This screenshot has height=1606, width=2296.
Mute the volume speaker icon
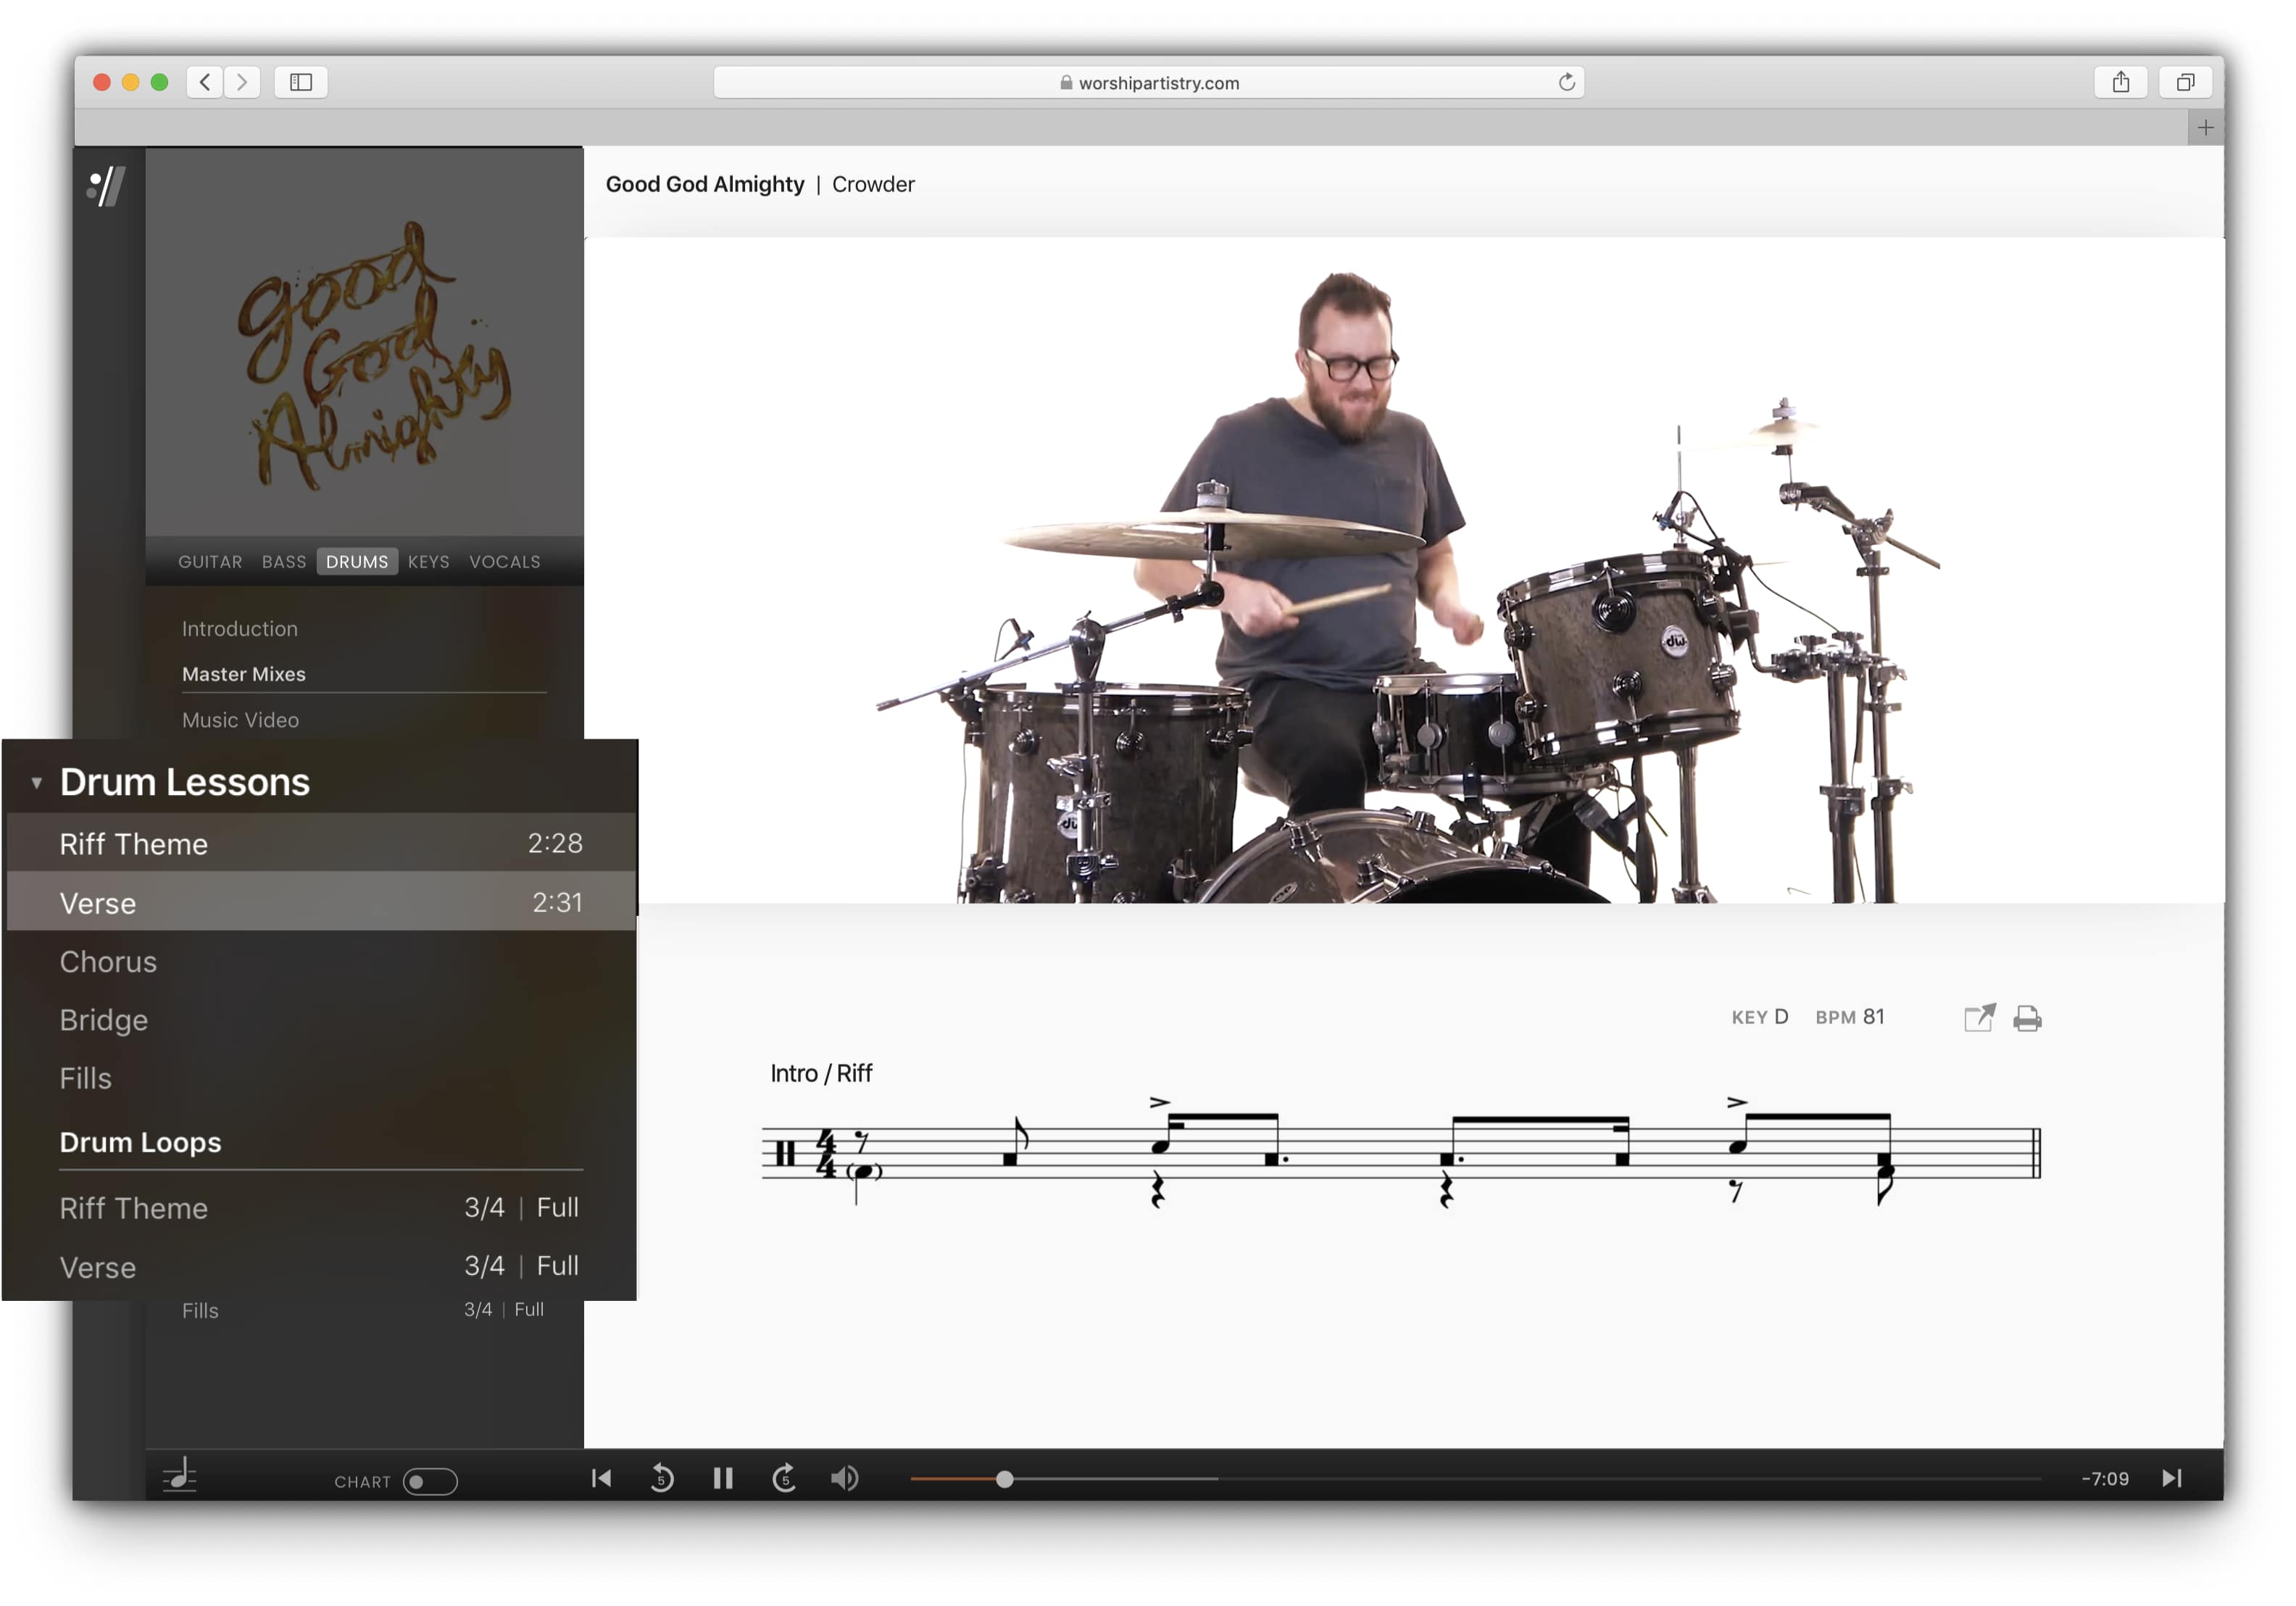pos(845,1479)
